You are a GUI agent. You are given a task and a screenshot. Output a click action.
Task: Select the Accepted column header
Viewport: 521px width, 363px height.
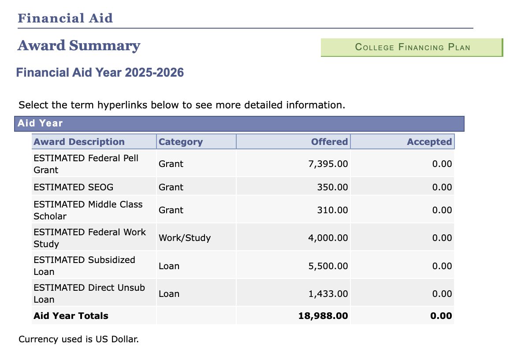[429, 142]
